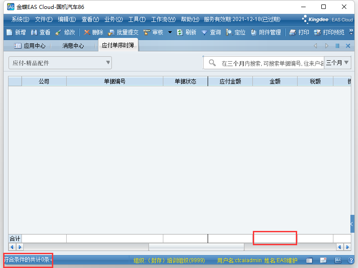Open the 应付-精品配件 dropdown

(x=60, y=63)
